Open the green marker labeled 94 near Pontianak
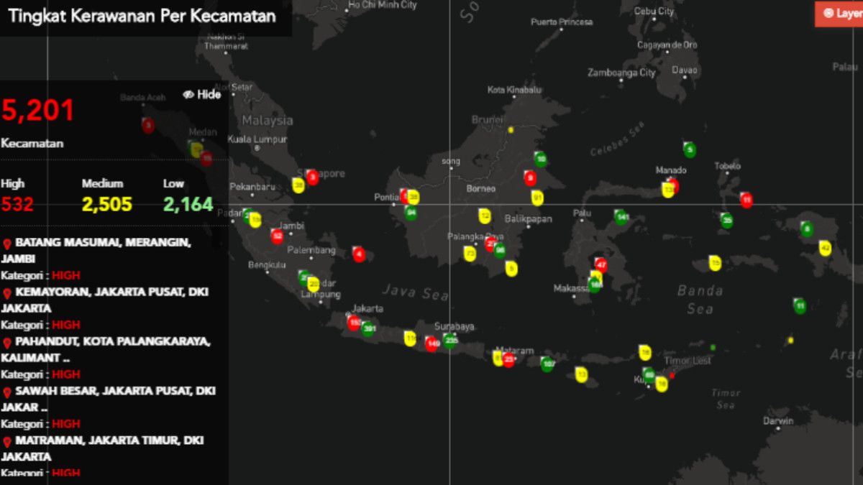The image size is (863, 485). pos(411,212)
